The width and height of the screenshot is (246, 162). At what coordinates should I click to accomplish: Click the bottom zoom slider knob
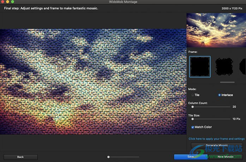[x=109, y=157]
